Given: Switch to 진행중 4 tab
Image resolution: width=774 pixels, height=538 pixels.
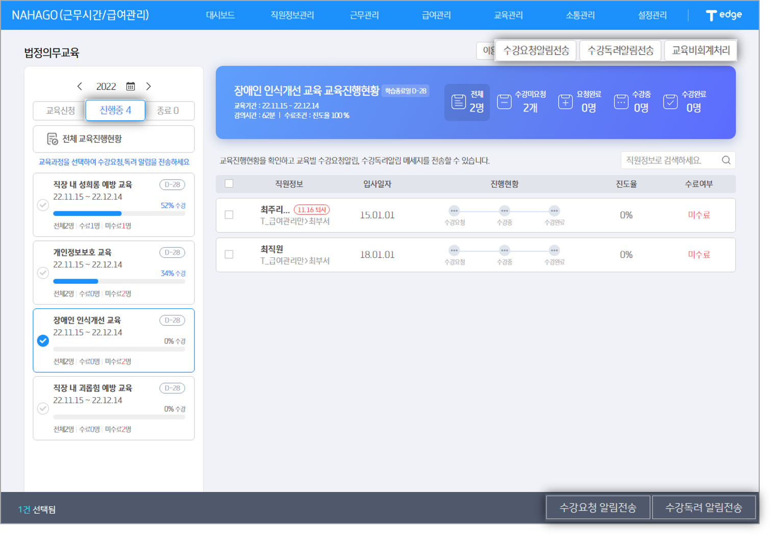Looking at the screenshot, I should pyautogui.click(x=115, y=110).
